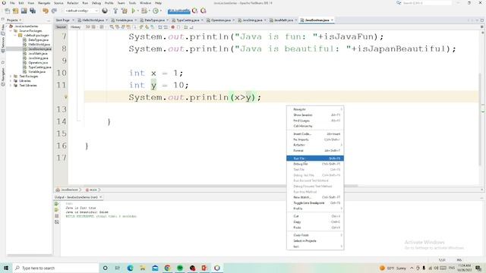Open File Explorer from the taskbar
Viewport: 486px width, 273px height.
(143, 268)
